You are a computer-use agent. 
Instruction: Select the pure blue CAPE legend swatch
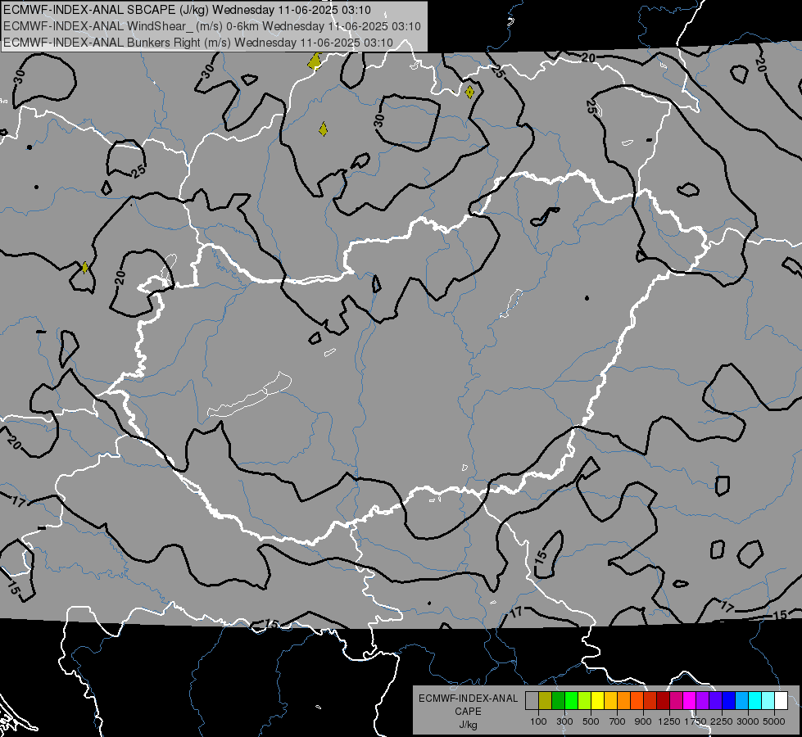pyautogui.click(x=729, y=701)
